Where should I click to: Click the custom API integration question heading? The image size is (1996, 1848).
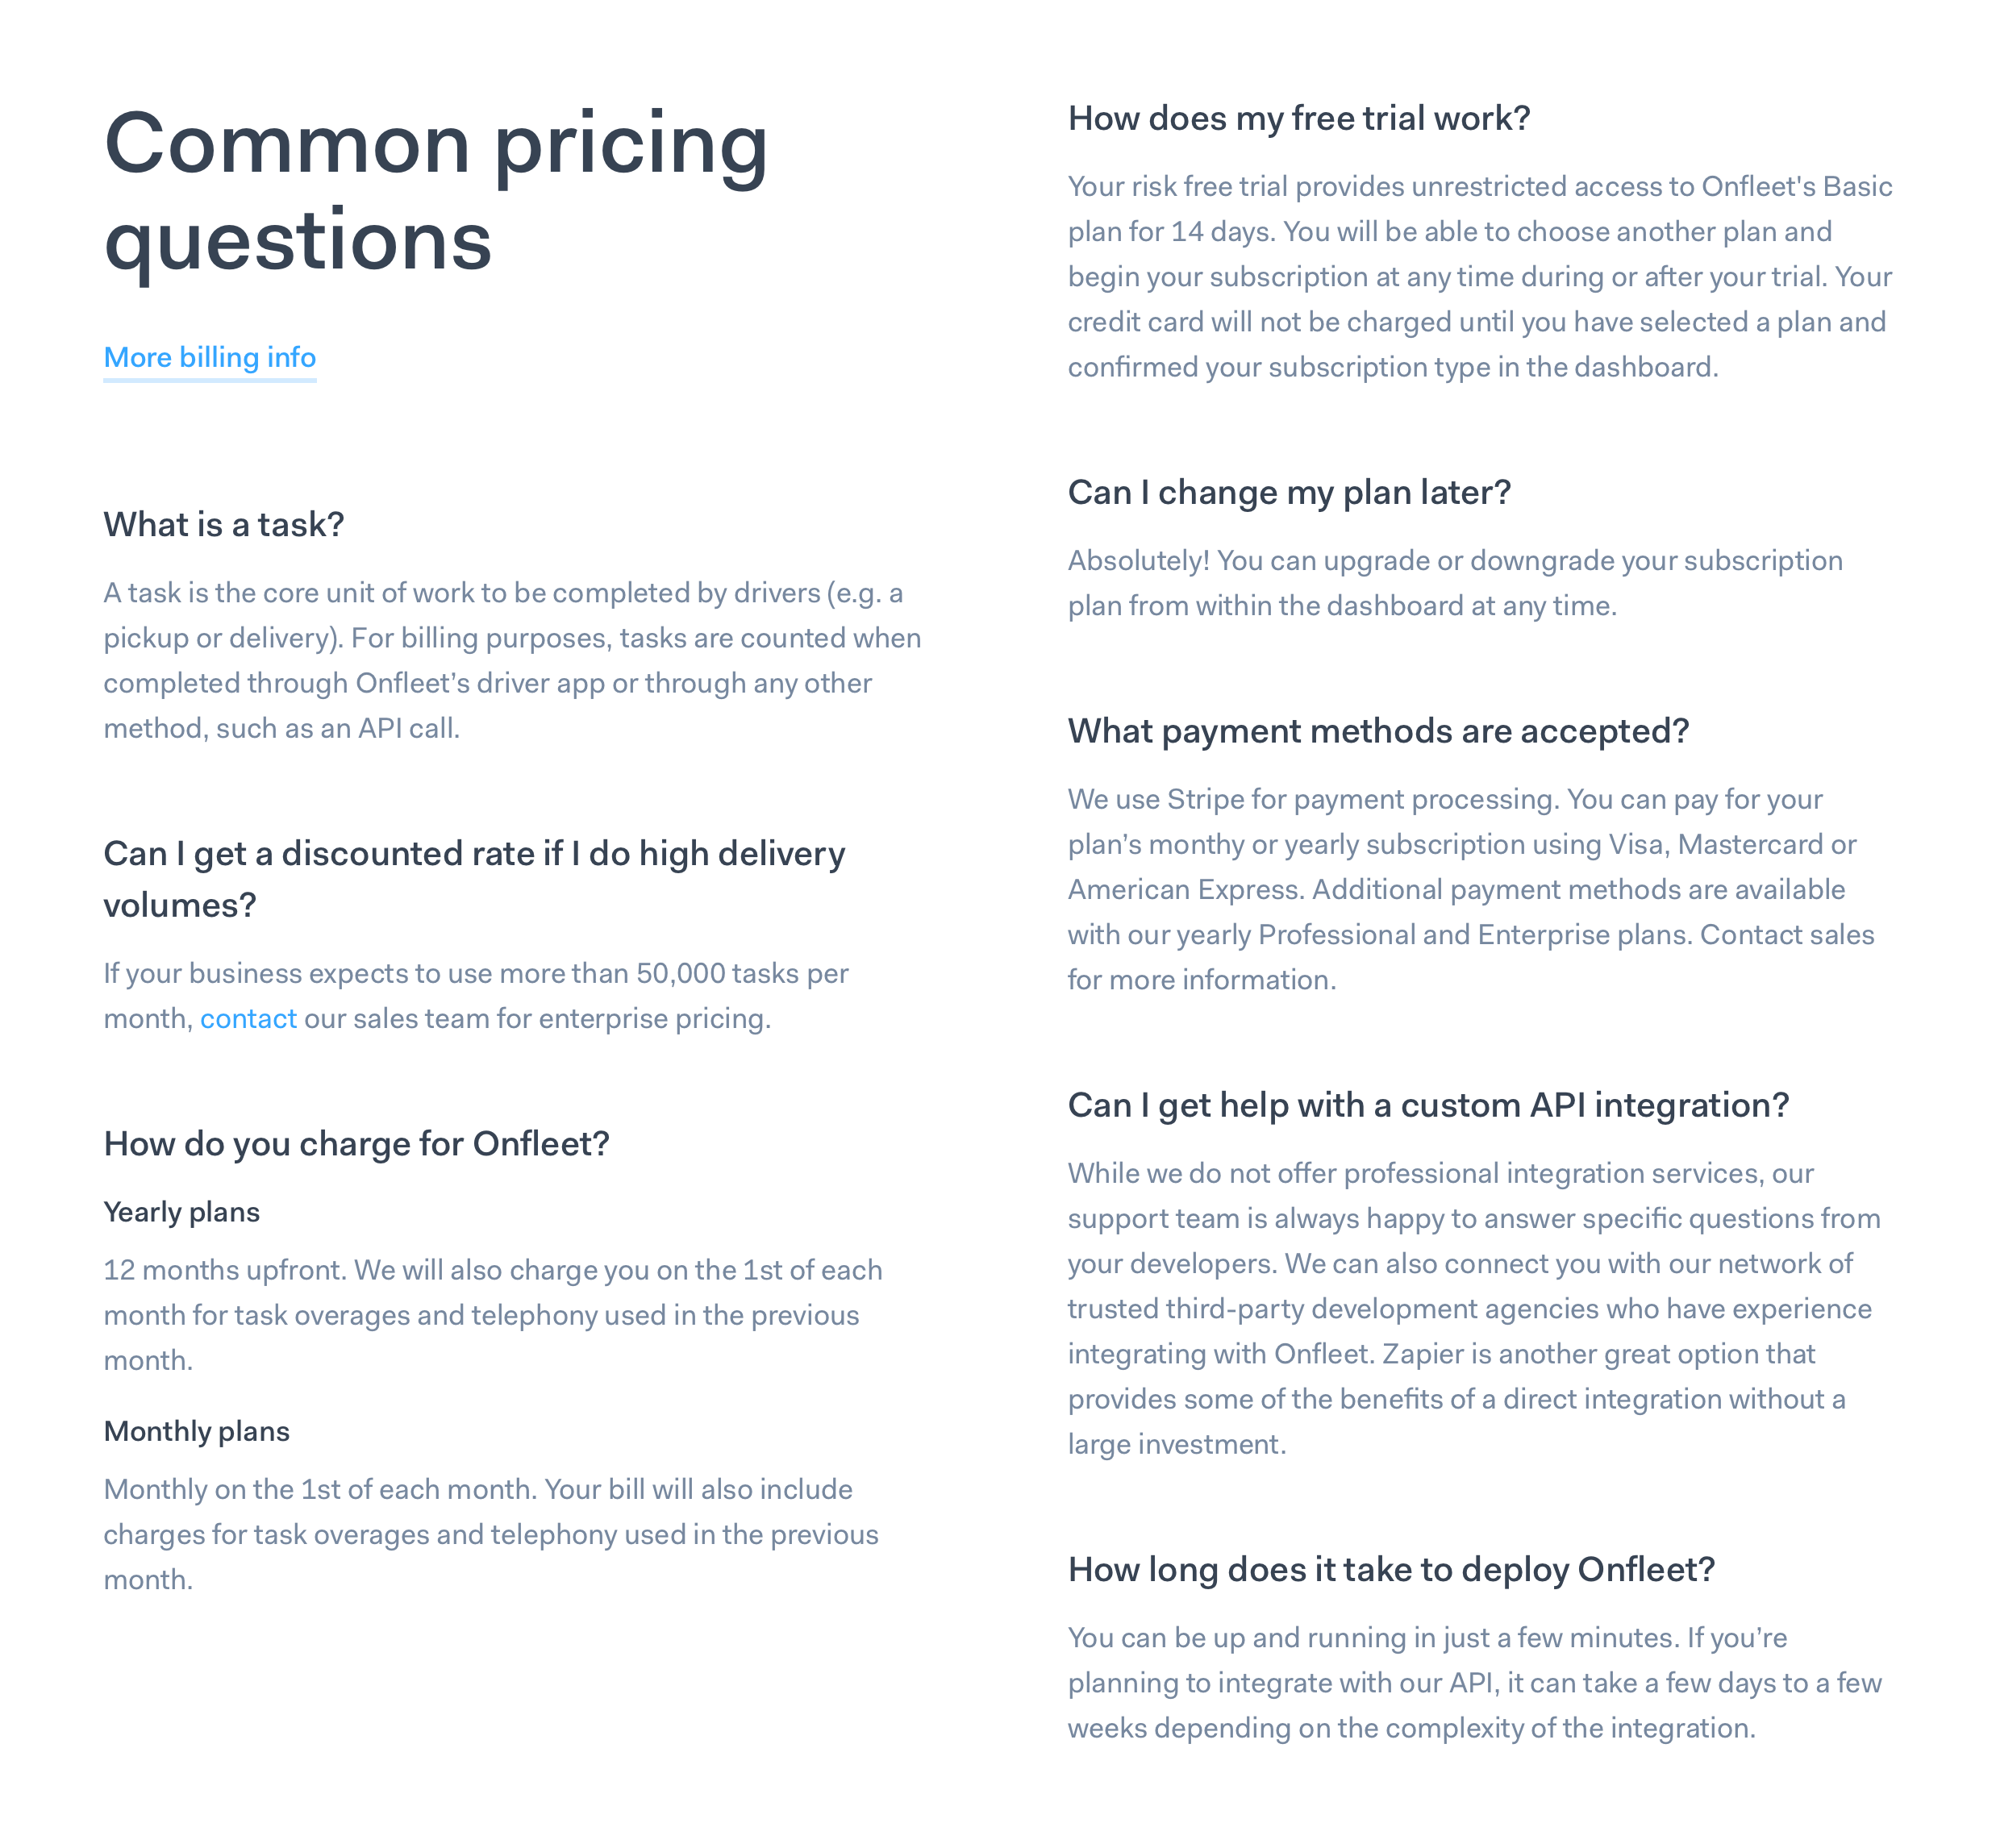tap(1427, 1105)
